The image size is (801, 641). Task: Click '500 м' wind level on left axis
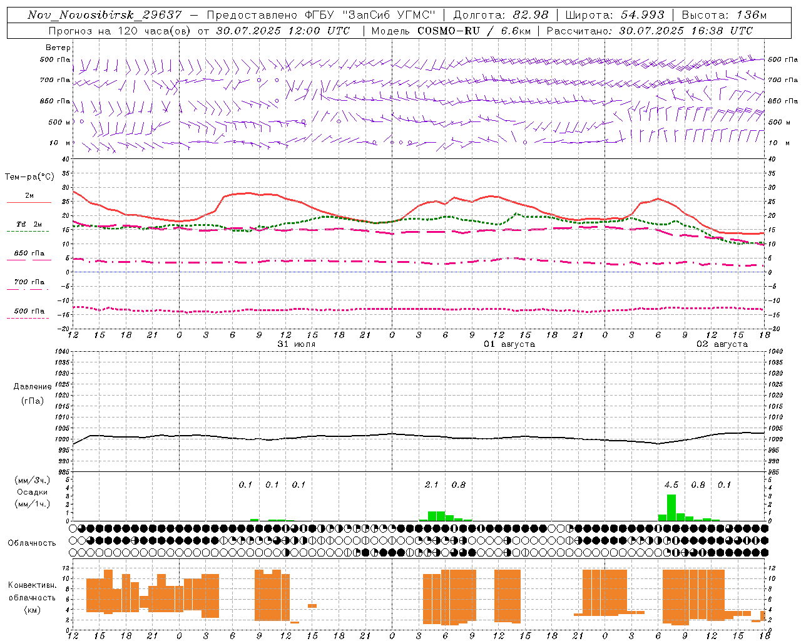[59, 122]
